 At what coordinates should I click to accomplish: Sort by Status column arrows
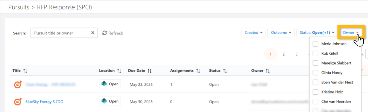225,71
